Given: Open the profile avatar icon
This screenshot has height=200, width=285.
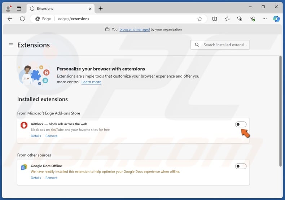Looking at the screenshot, I should click(x=8, y=9).
